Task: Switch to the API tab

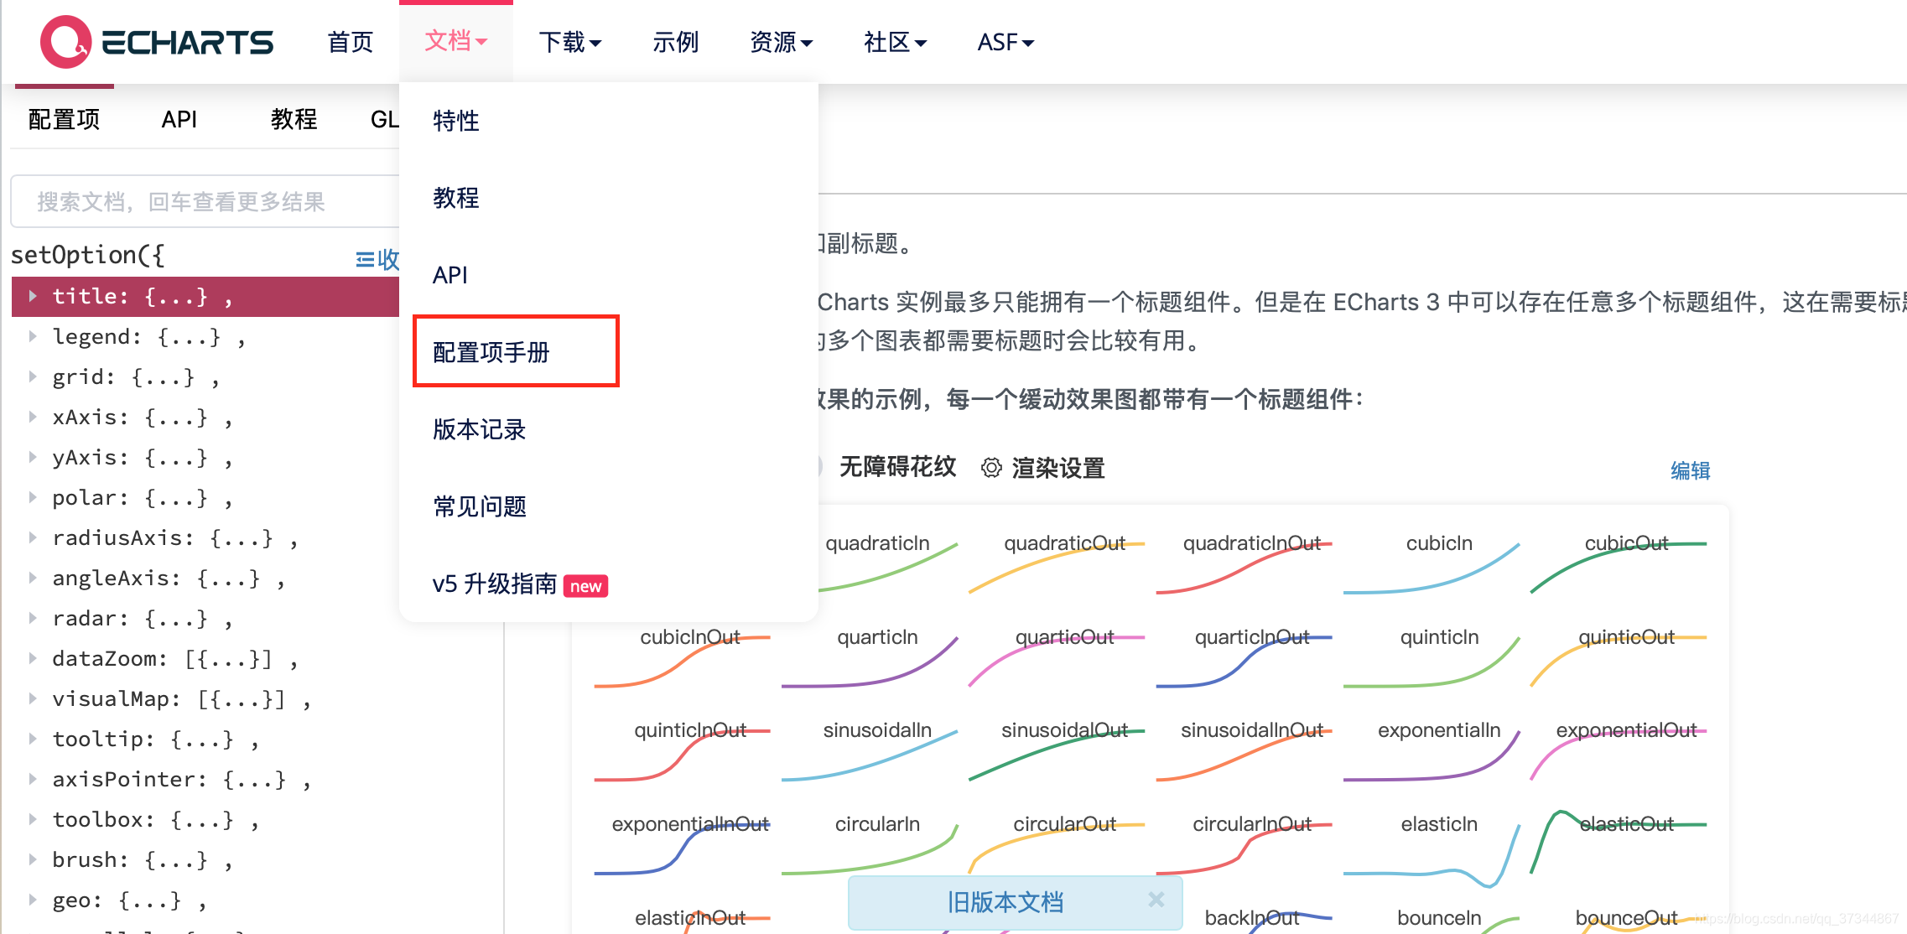Action: (179, 119)
